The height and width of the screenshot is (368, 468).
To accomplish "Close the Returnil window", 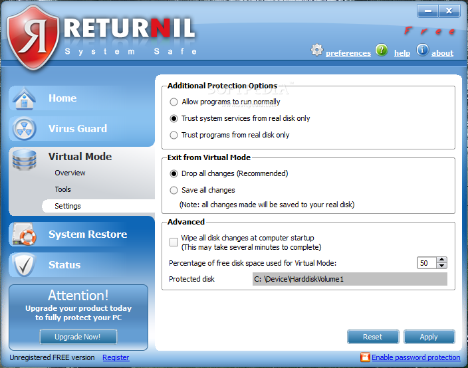I will (x=449, y=11).
